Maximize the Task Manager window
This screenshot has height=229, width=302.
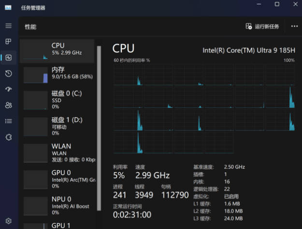(x=277, y=4)
